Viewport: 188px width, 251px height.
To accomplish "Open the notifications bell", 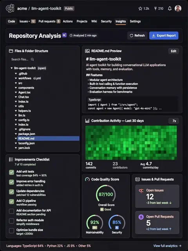I will pyautogui.click(x=170, y=9).
